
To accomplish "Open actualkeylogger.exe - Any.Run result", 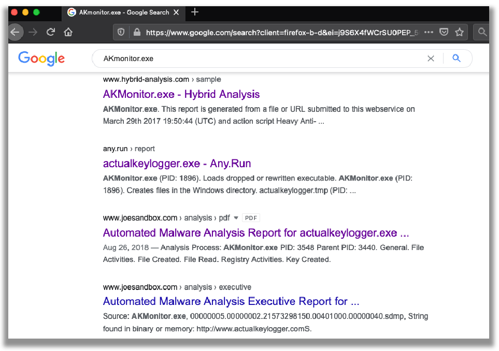I will pyautogui.click(x=177, y=164).
